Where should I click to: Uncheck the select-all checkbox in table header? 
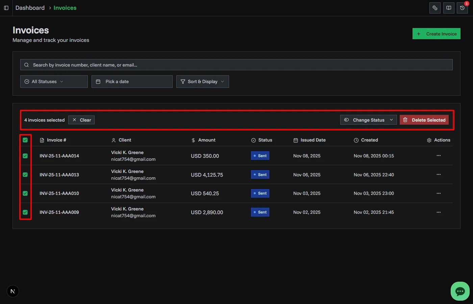tap(25, 140)
